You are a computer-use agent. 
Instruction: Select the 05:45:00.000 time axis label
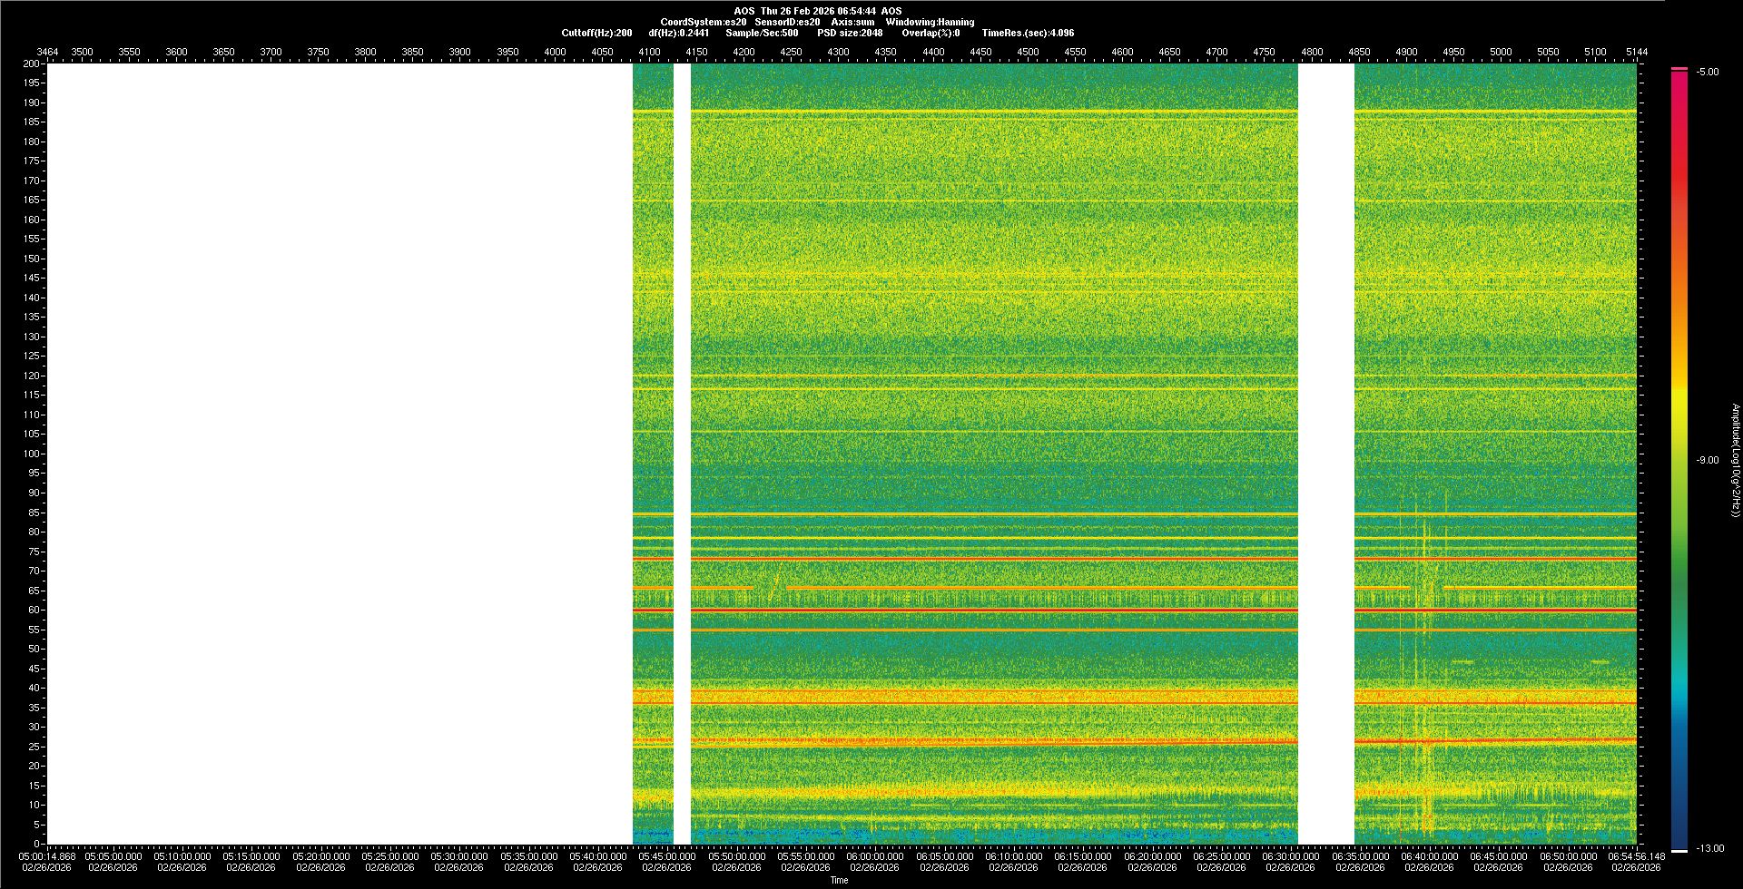[x=667, y=856]
